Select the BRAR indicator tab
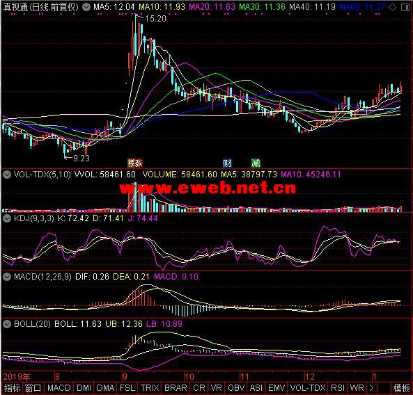This screenshot has height=395, width=413. click(x=176, y=388)
